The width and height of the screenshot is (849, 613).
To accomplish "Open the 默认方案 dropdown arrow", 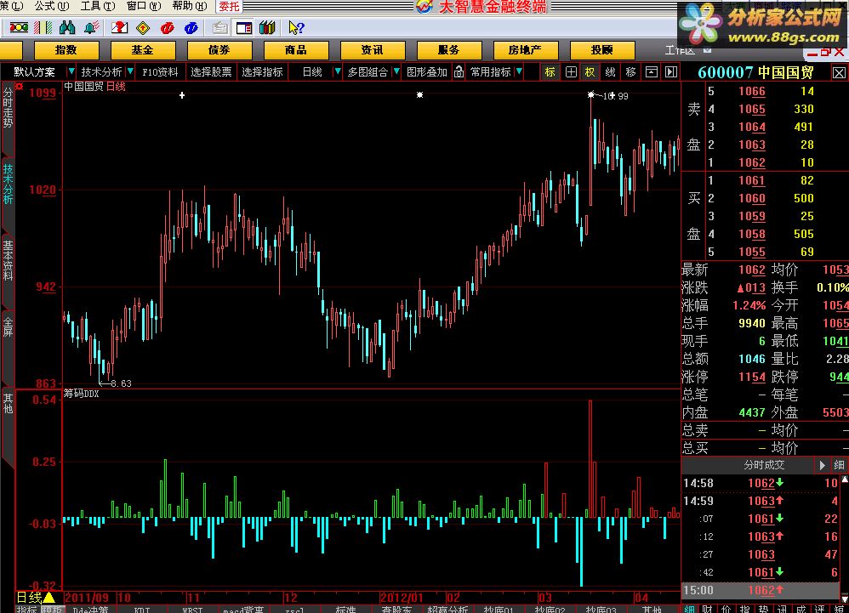I will coord(71,71).
